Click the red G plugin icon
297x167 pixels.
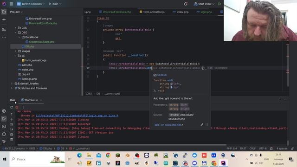point(186,4)
